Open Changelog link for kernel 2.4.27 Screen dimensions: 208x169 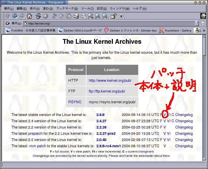point(184,121)
